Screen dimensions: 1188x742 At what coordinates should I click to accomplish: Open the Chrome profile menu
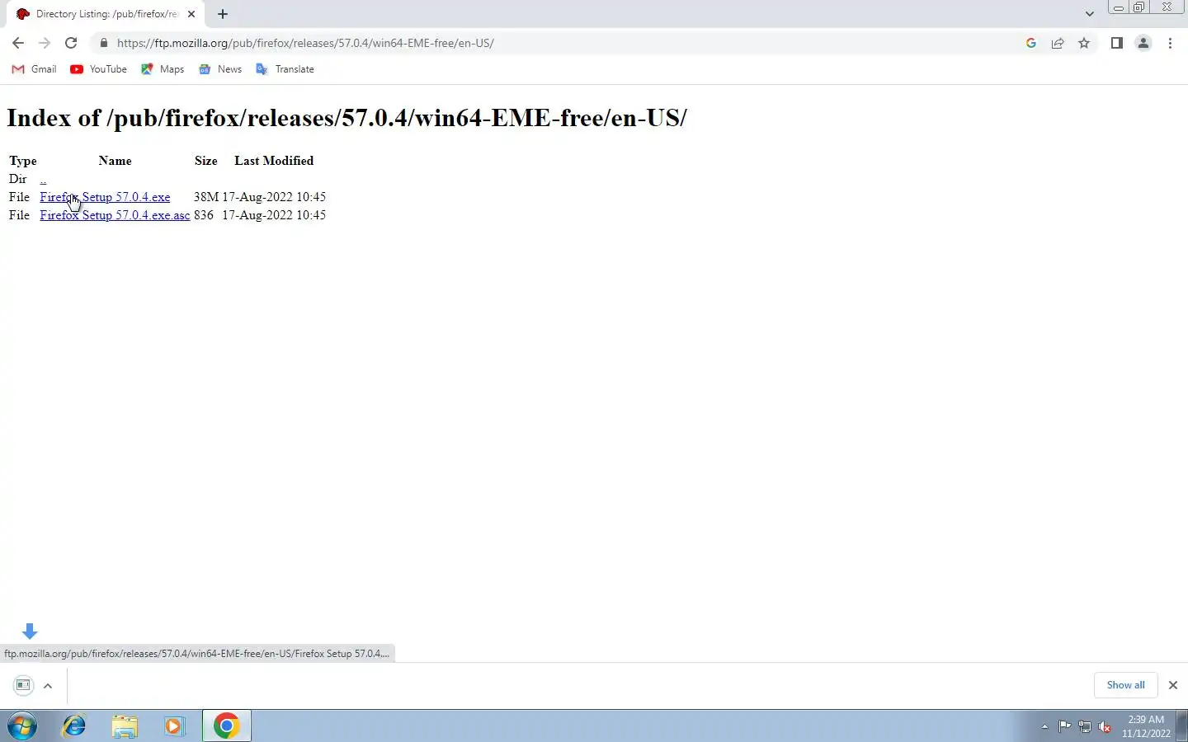pos(1143,43)
